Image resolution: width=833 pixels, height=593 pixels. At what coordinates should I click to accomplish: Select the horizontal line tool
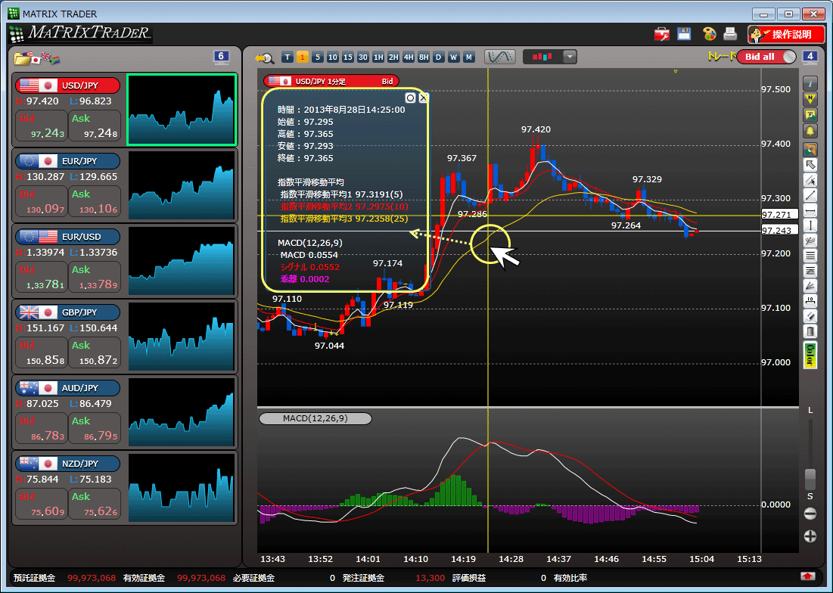tap(810, 211)
